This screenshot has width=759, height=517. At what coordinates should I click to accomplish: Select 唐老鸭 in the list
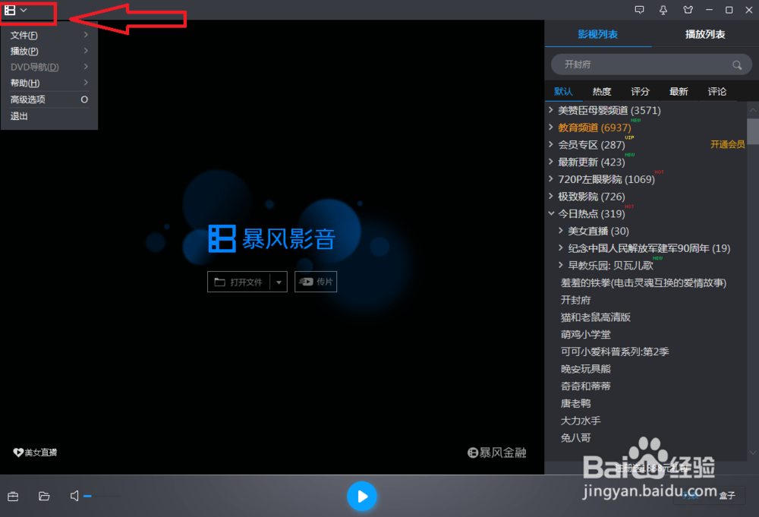575,403
